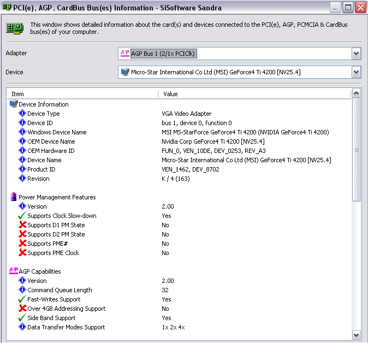The width and height of the screenshot is (368, 343).
Task: Click the vertical scrollbar thumb
Action: click(x=357, y=150)
